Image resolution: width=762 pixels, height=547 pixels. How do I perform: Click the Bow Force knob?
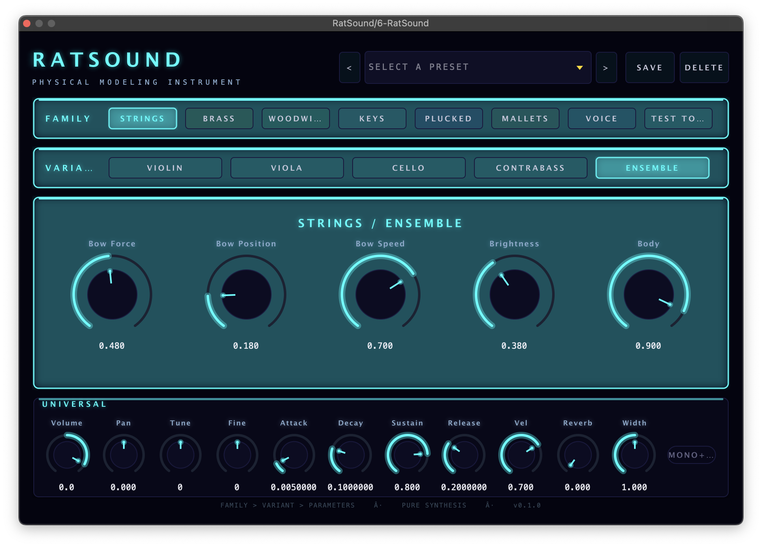112,294
